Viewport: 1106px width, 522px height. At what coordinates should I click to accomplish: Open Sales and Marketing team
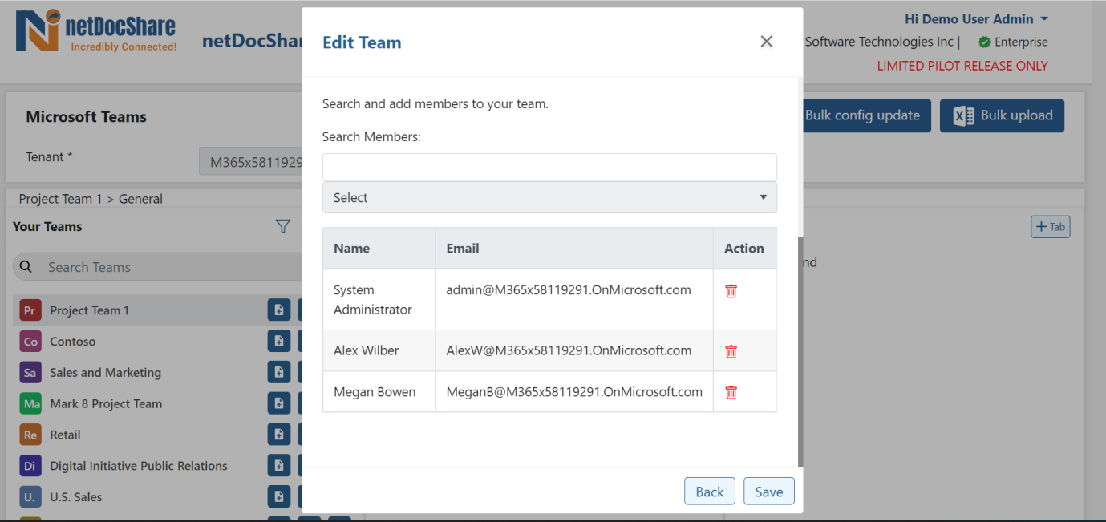[105, 372]
